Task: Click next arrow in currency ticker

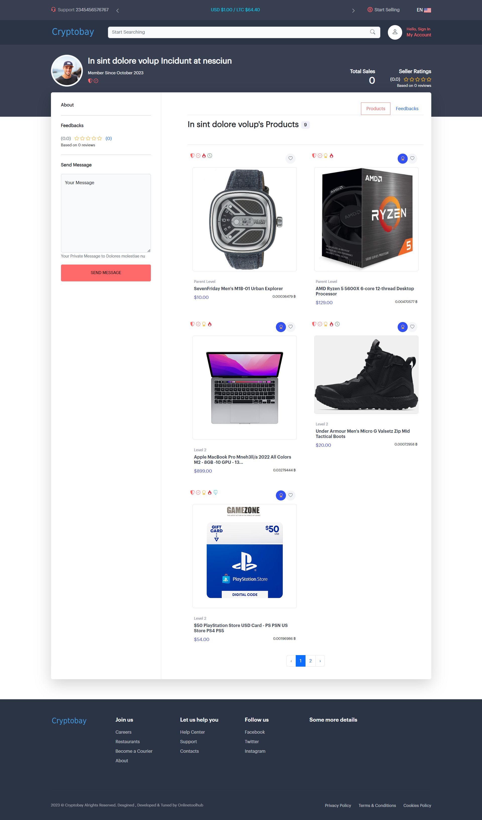Action: pyautogui.click(x=353, y=10)
